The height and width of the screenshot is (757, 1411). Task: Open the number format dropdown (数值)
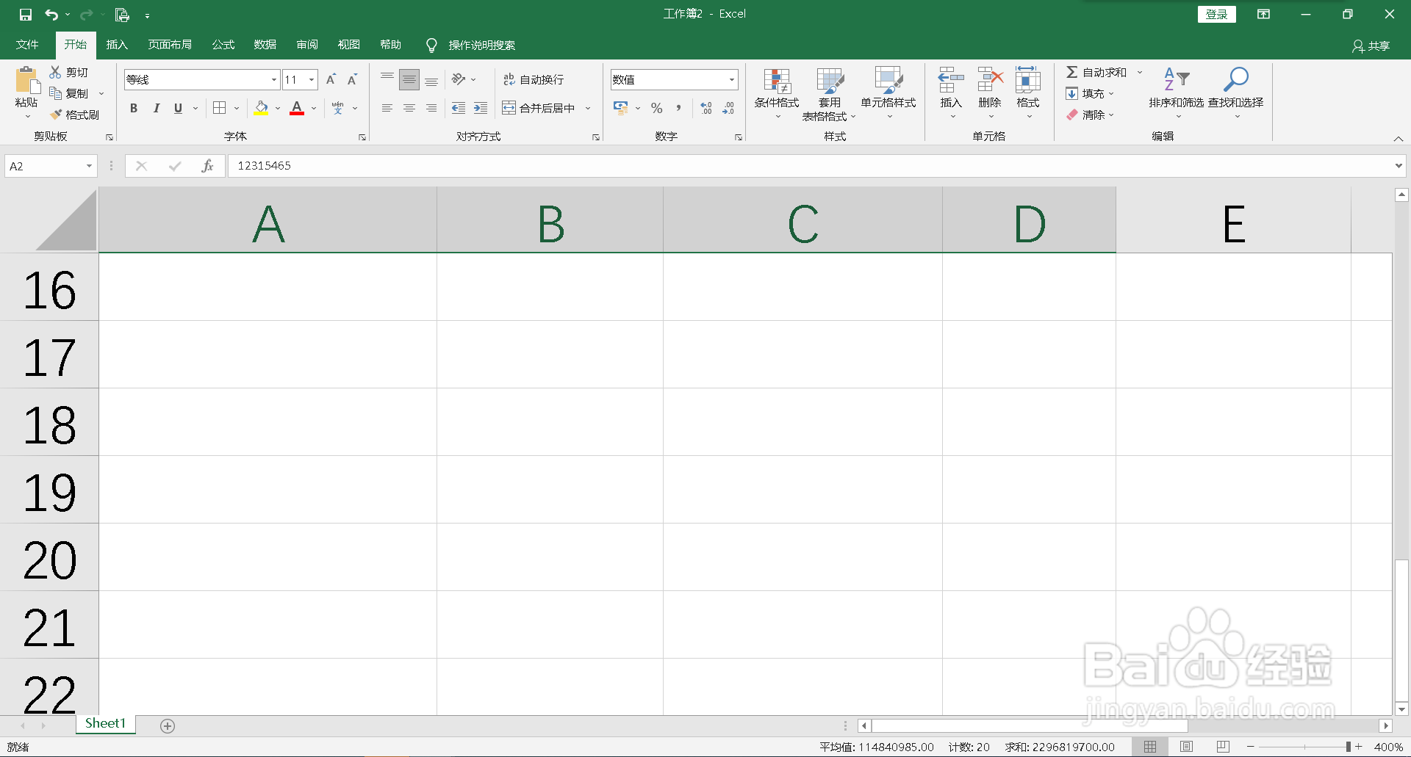tap(732, 79)
